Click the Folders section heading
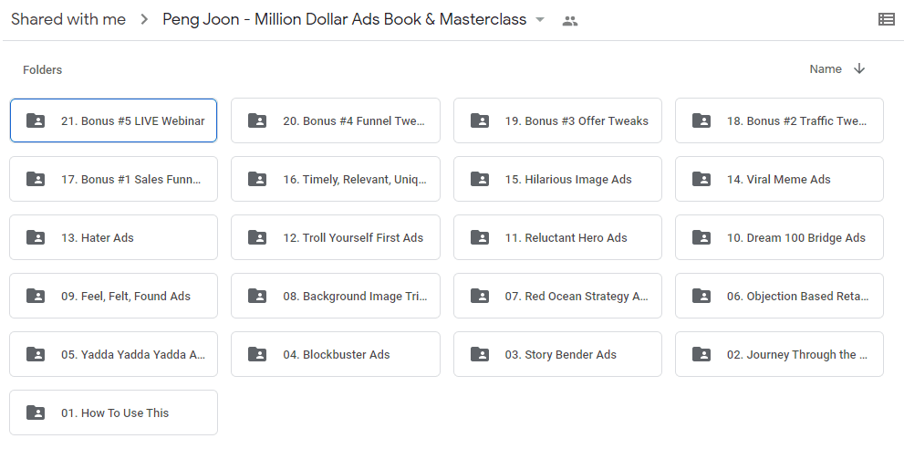The height and width of the screenshot is (449, 904). pos(43,70)
